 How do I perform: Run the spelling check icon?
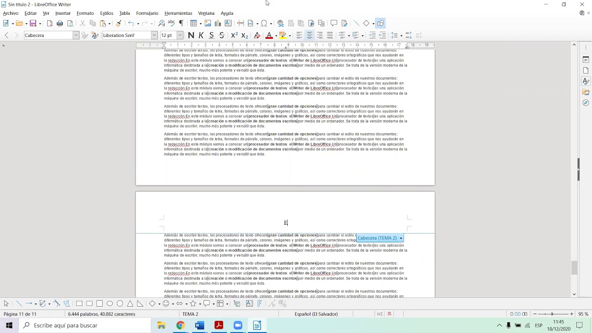[171, 23]
